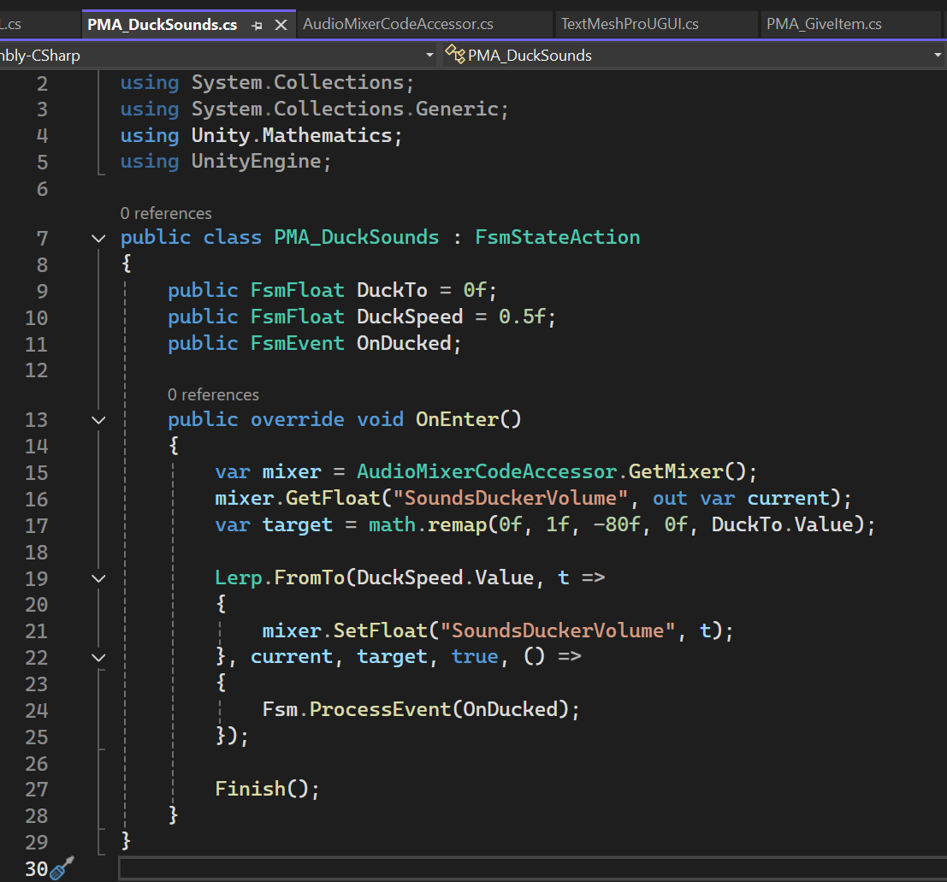The width and height of the screenshot is (947, 882).
Task: Click "SoundsDuckerVolume" string on line 16
Action: 511,499
